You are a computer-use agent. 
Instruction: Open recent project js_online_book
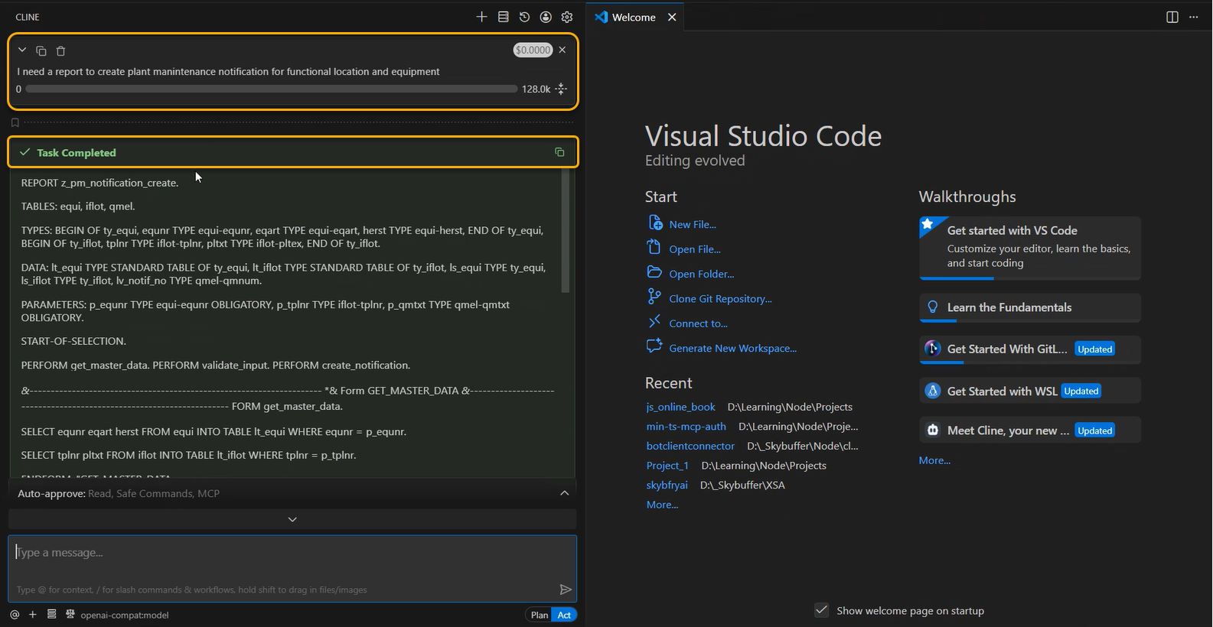680,407
